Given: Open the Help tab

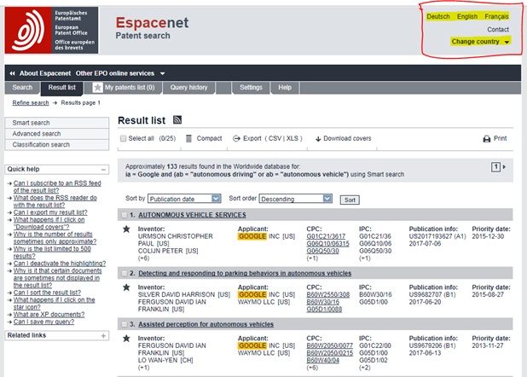Looking at the screenshot, I should click(285, 88).
